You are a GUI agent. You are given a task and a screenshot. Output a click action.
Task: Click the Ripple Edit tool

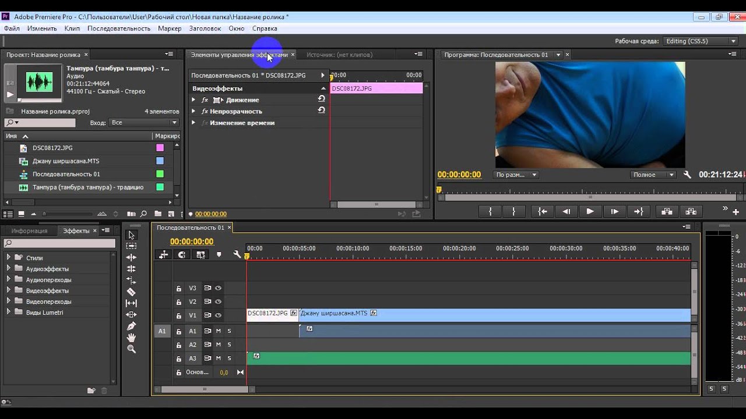coord(131,257)
